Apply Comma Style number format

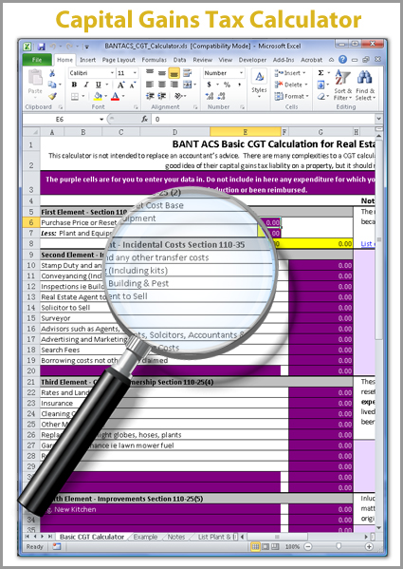point(239,85)
